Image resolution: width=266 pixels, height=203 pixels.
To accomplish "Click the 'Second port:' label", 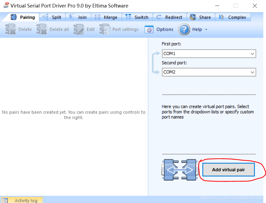I will 174,63.
